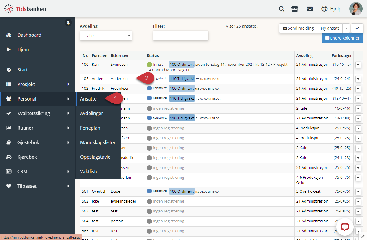Click the Gjestebok book icon
The width and height of the screenshot is (367, 240).
coord(9,142)
